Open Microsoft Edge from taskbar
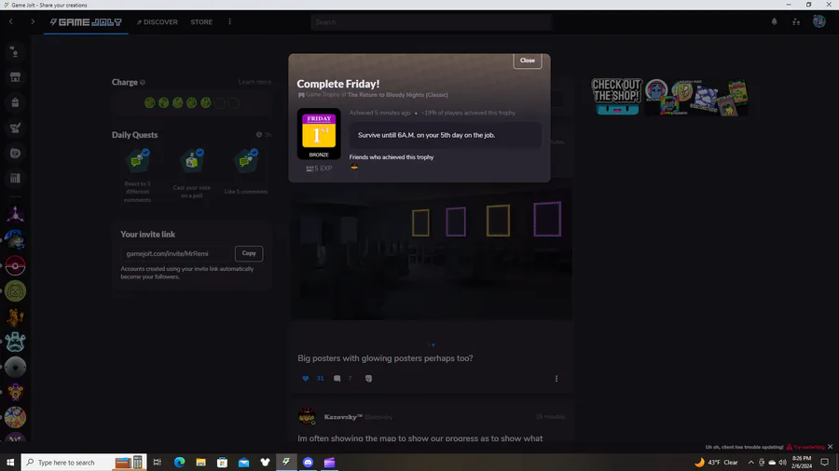Screen dimensions: 839x471 [179, 462]
